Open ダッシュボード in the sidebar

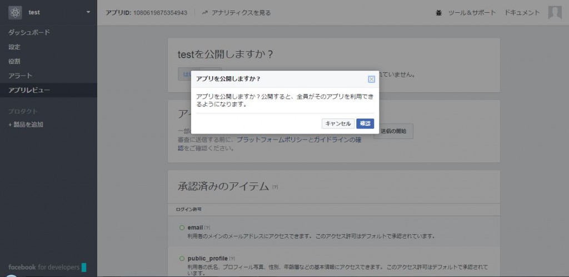(29, 32)
